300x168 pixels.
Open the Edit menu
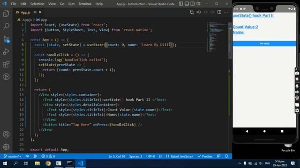point(23,4)
